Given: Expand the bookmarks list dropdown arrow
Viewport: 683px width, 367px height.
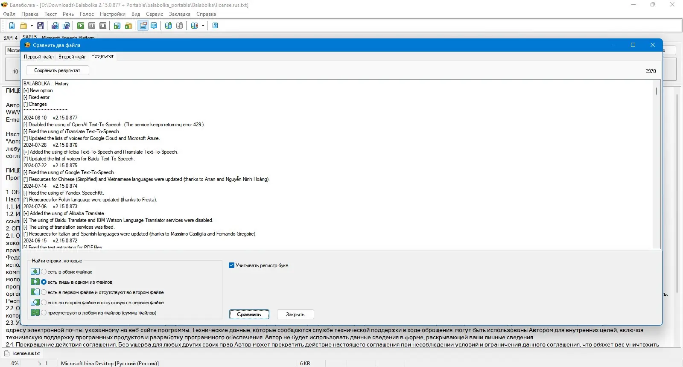Looking at the screenshot, I should click(203, 26).
